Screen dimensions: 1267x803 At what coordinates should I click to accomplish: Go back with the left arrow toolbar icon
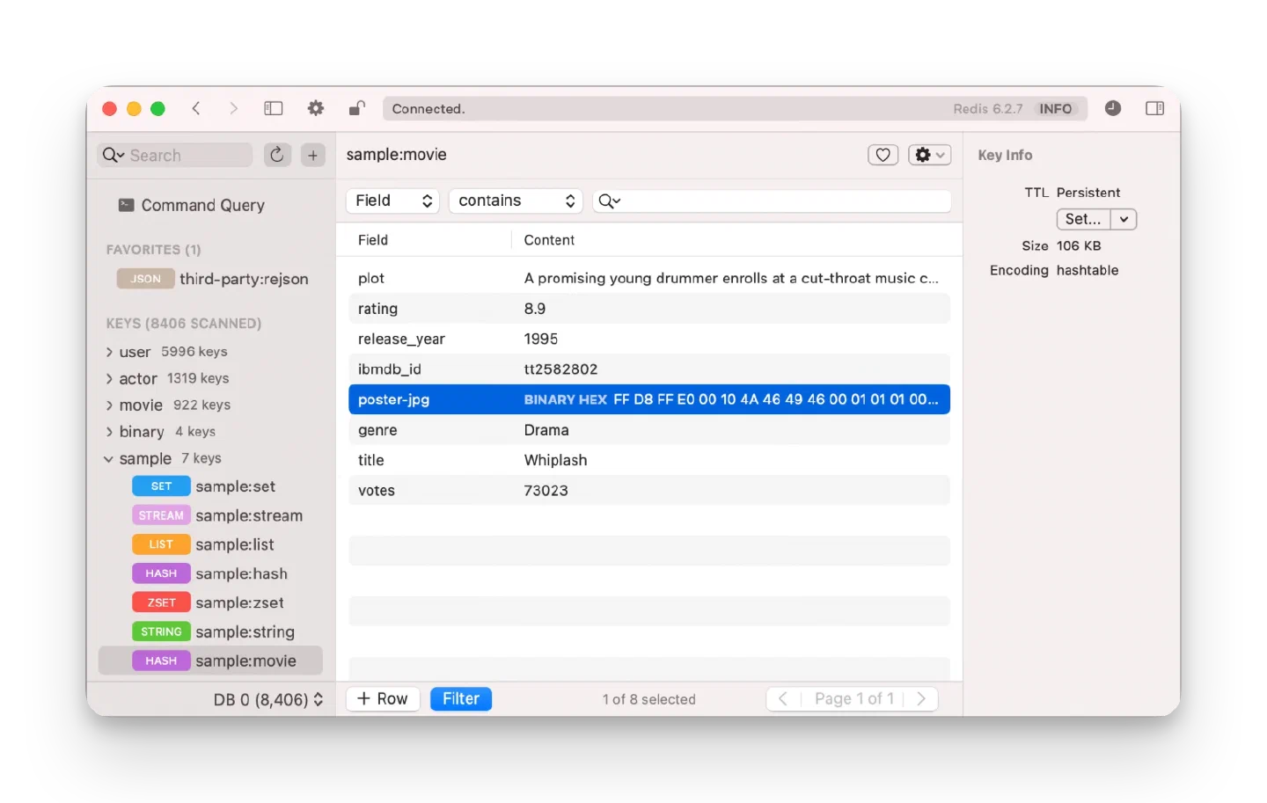196,108
